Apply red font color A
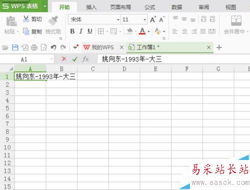250x190 pixels. pos(142,31)
